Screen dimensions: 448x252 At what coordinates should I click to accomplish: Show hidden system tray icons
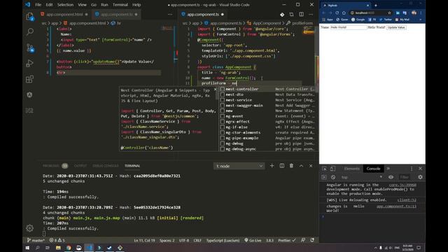pyautogui.click(x=375, y=248)
